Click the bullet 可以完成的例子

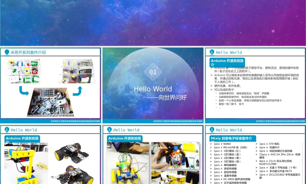pos(225,90)
